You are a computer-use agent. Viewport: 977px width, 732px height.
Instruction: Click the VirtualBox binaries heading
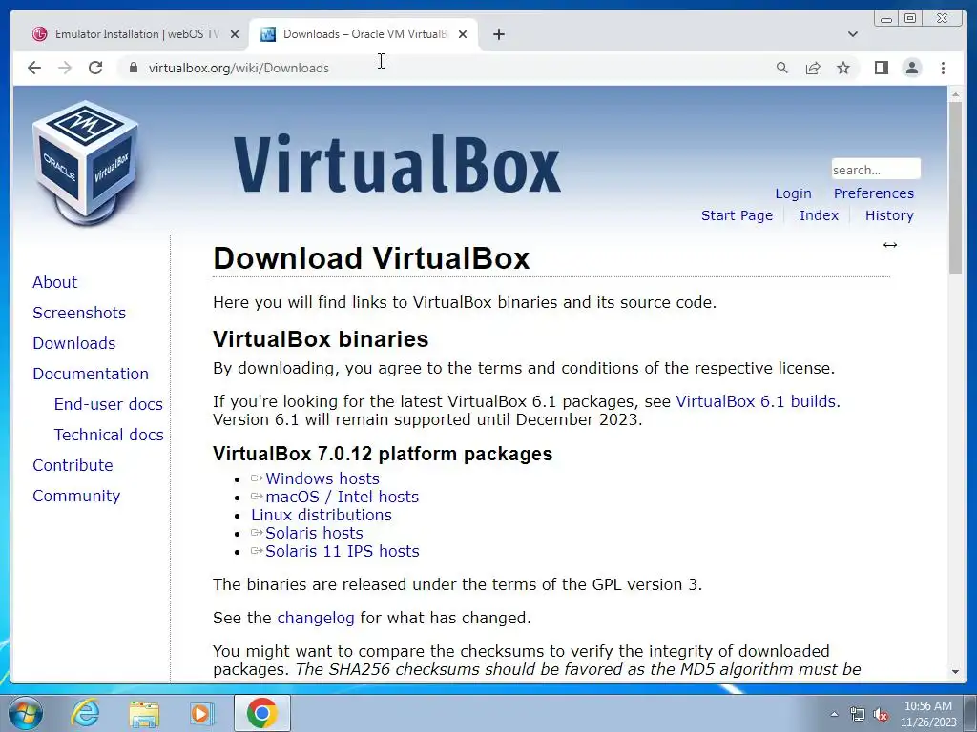[321, 339]
